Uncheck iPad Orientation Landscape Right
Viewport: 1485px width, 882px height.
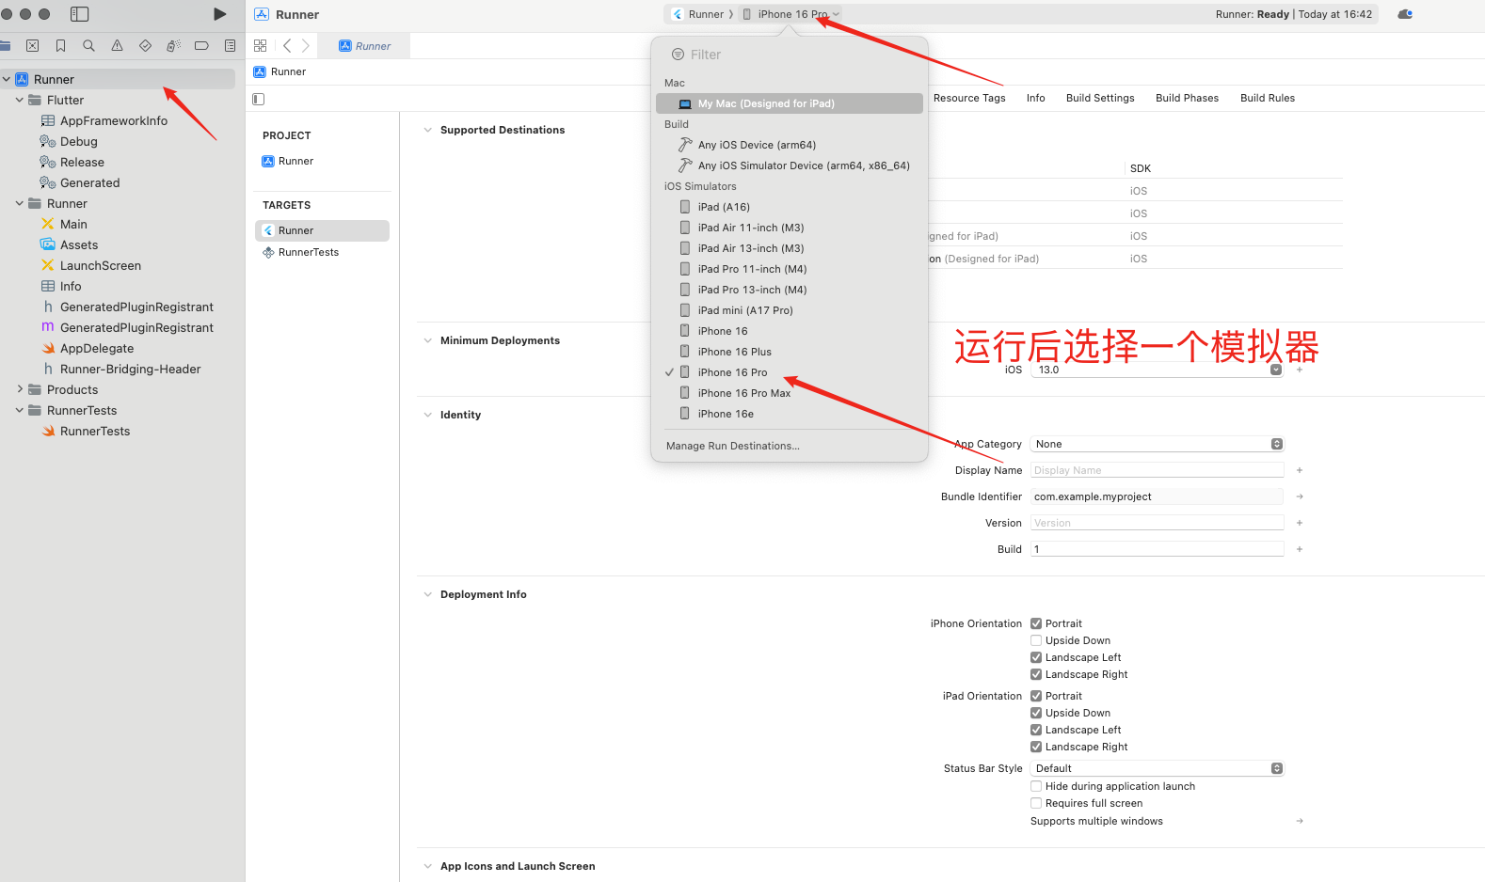pos(1036,747)
